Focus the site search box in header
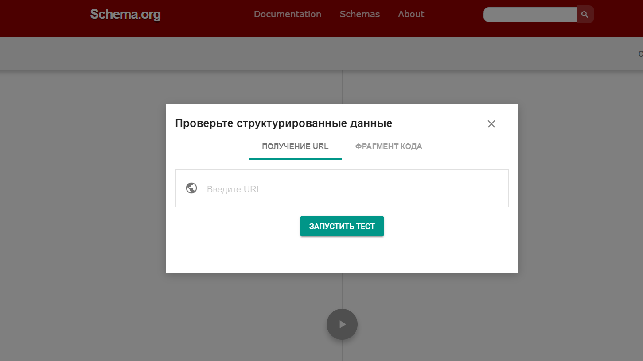The width and height of the screenshot is (643, 361). point(530,15)
